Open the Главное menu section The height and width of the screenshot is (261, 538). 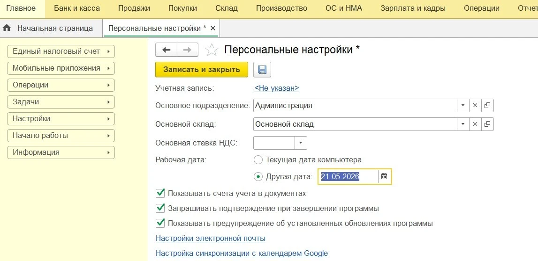click(x=21, y=8)
